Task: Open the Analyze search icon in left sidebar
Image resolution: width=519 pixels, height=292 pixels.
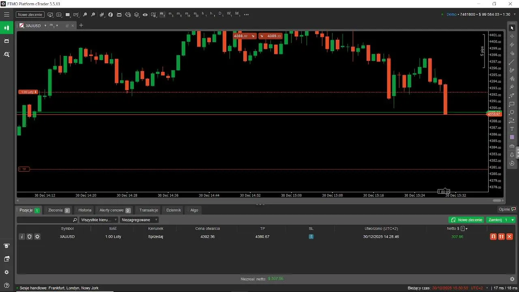Action: pyautogui.click(x=6, y=54)
